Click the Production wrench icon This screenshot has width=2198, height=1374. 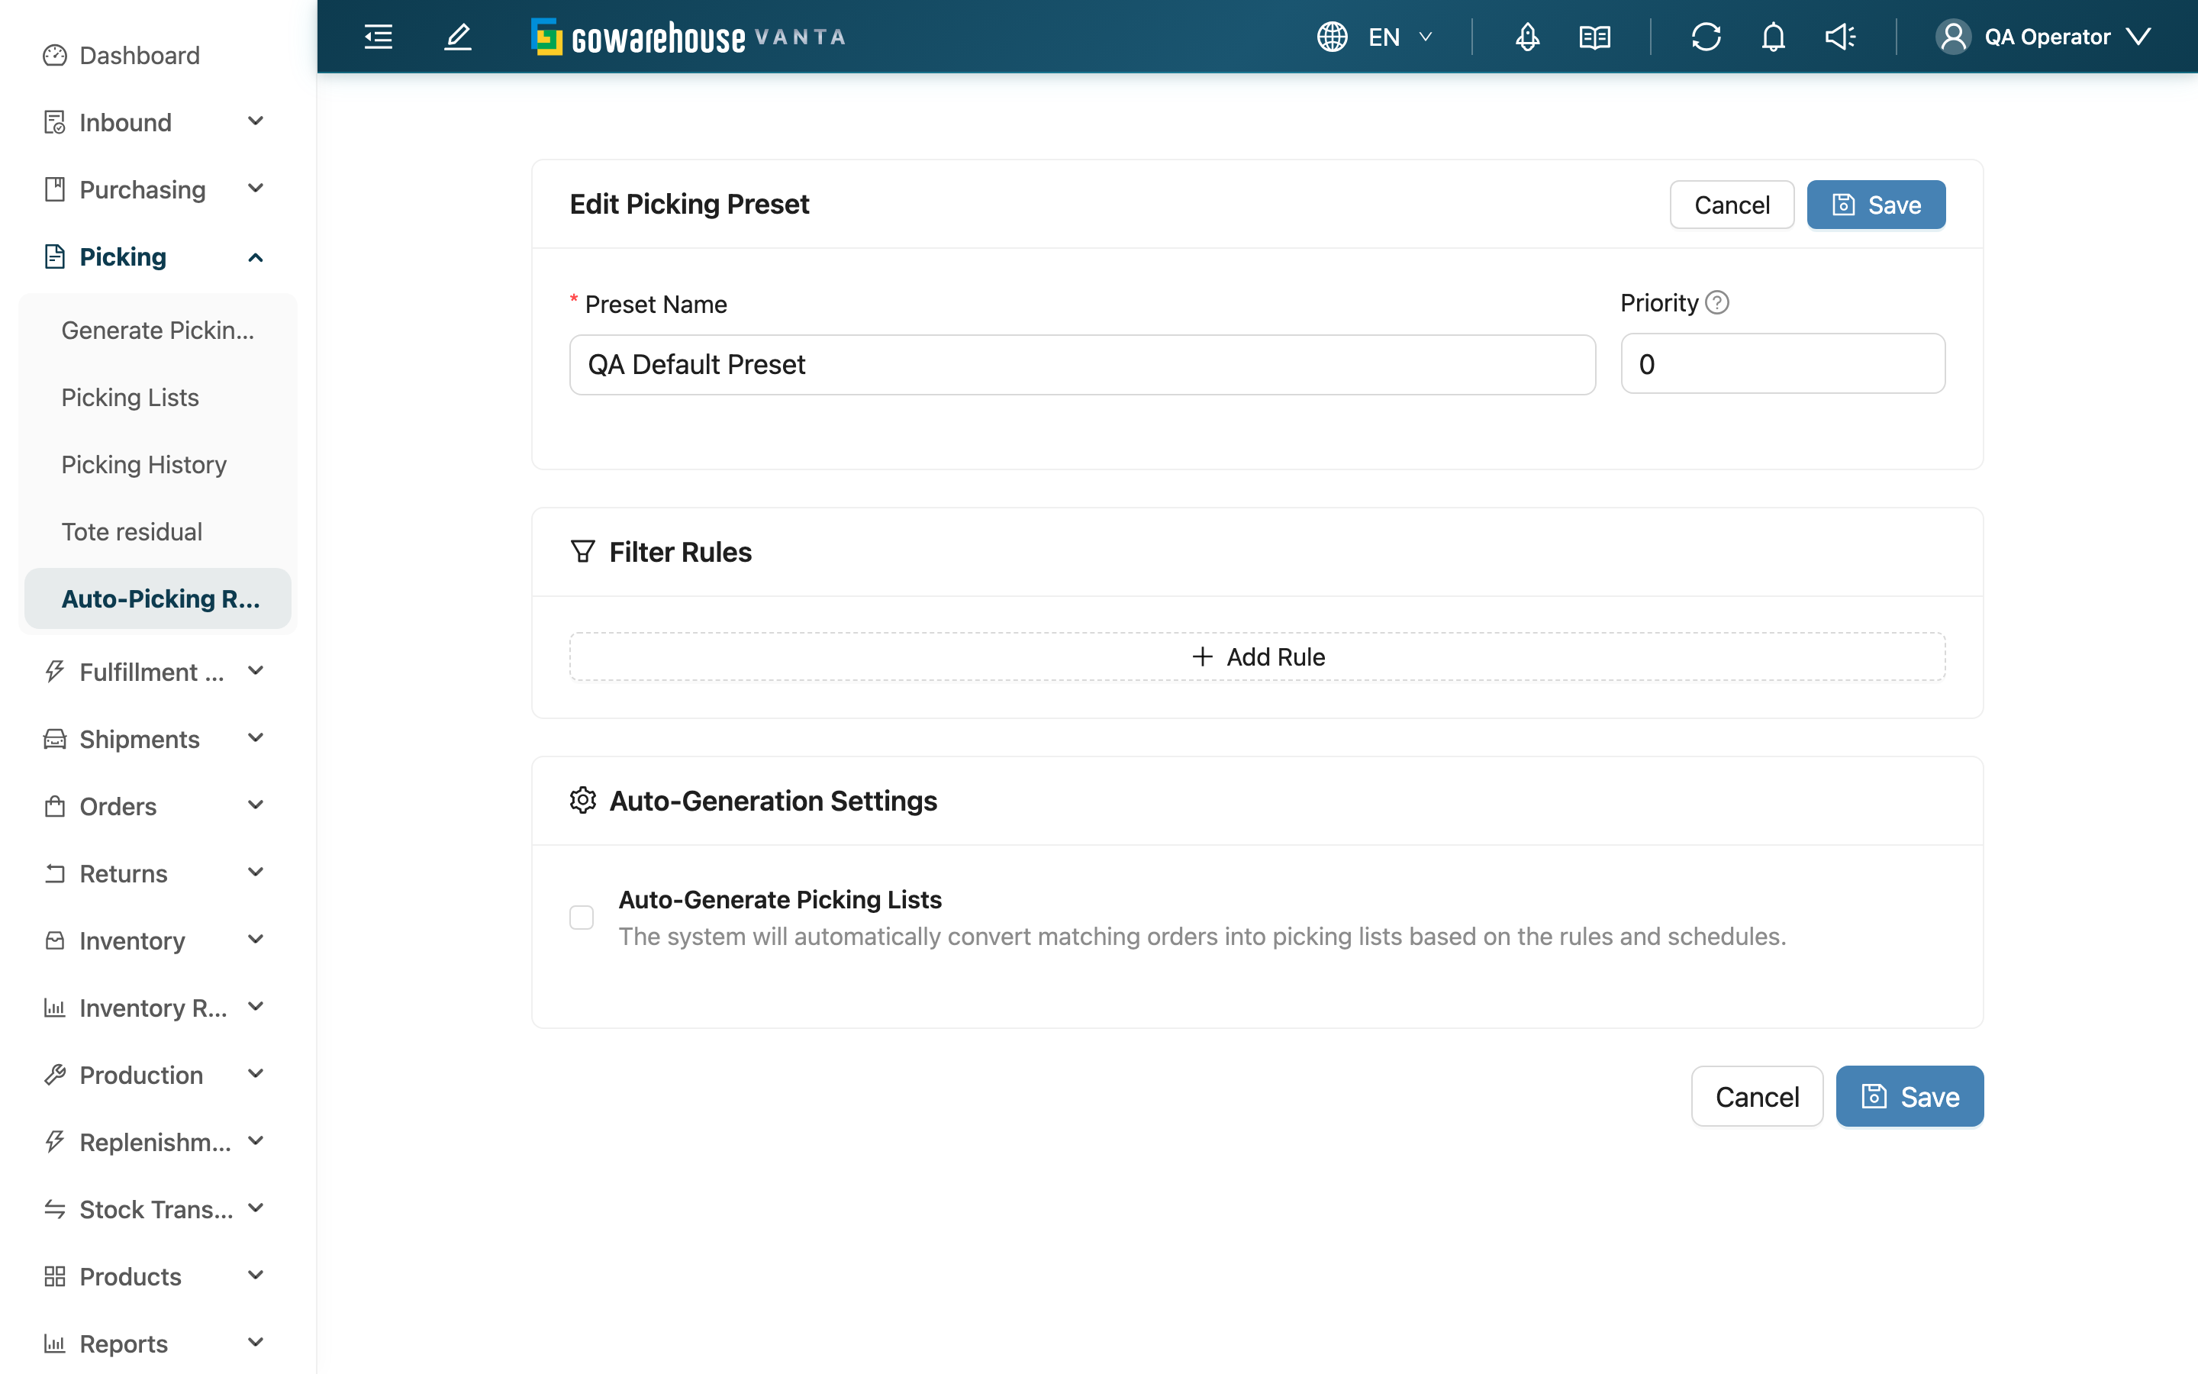54,1075
